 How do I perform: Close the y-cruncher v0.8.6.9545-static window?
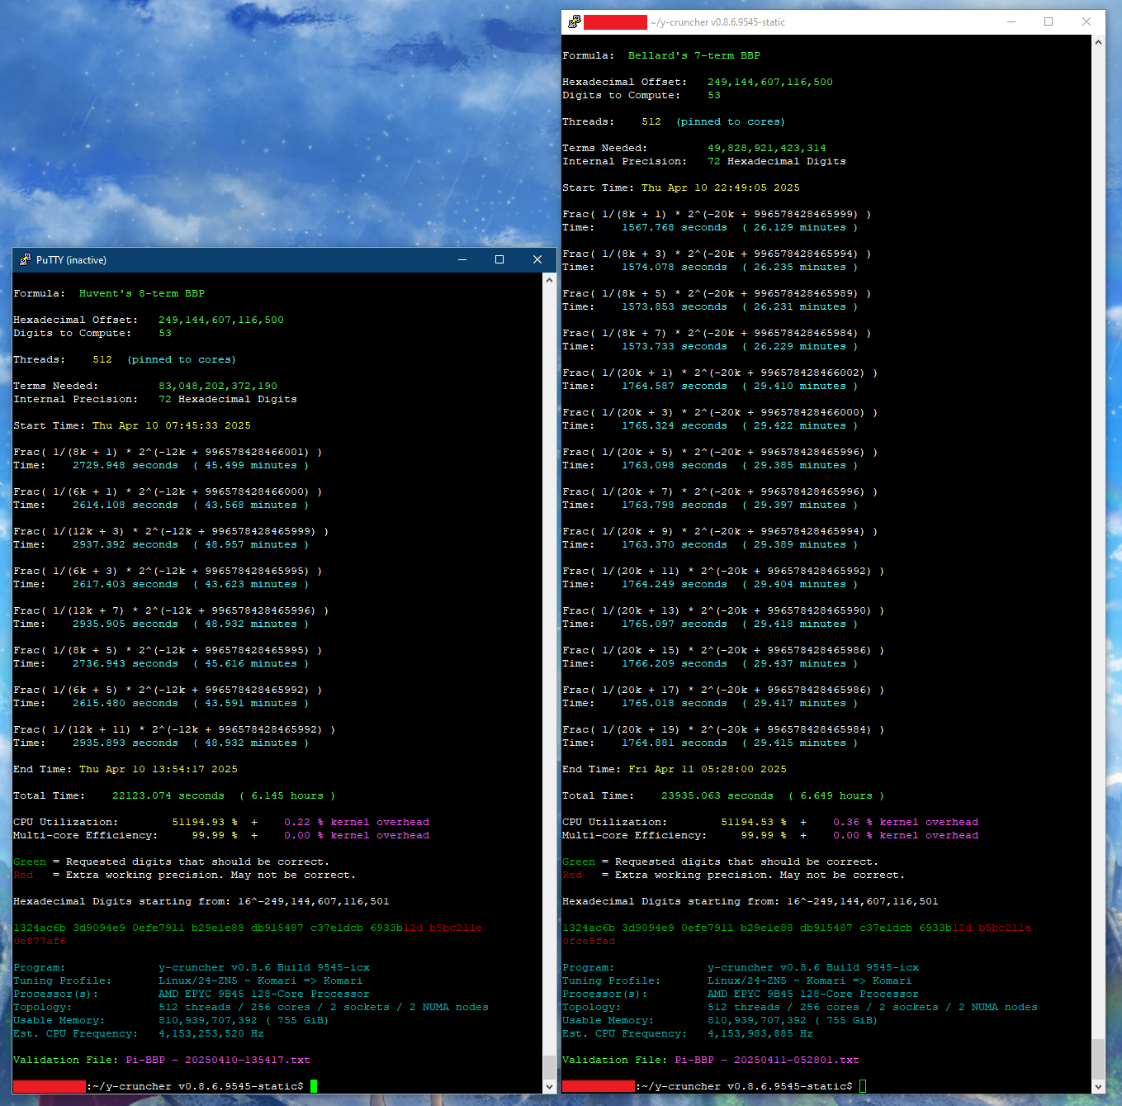[1086, 22]
